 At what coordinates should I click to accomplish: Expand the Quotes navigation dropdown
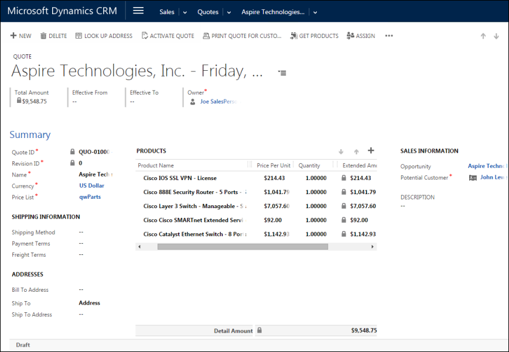coord(229,12)
